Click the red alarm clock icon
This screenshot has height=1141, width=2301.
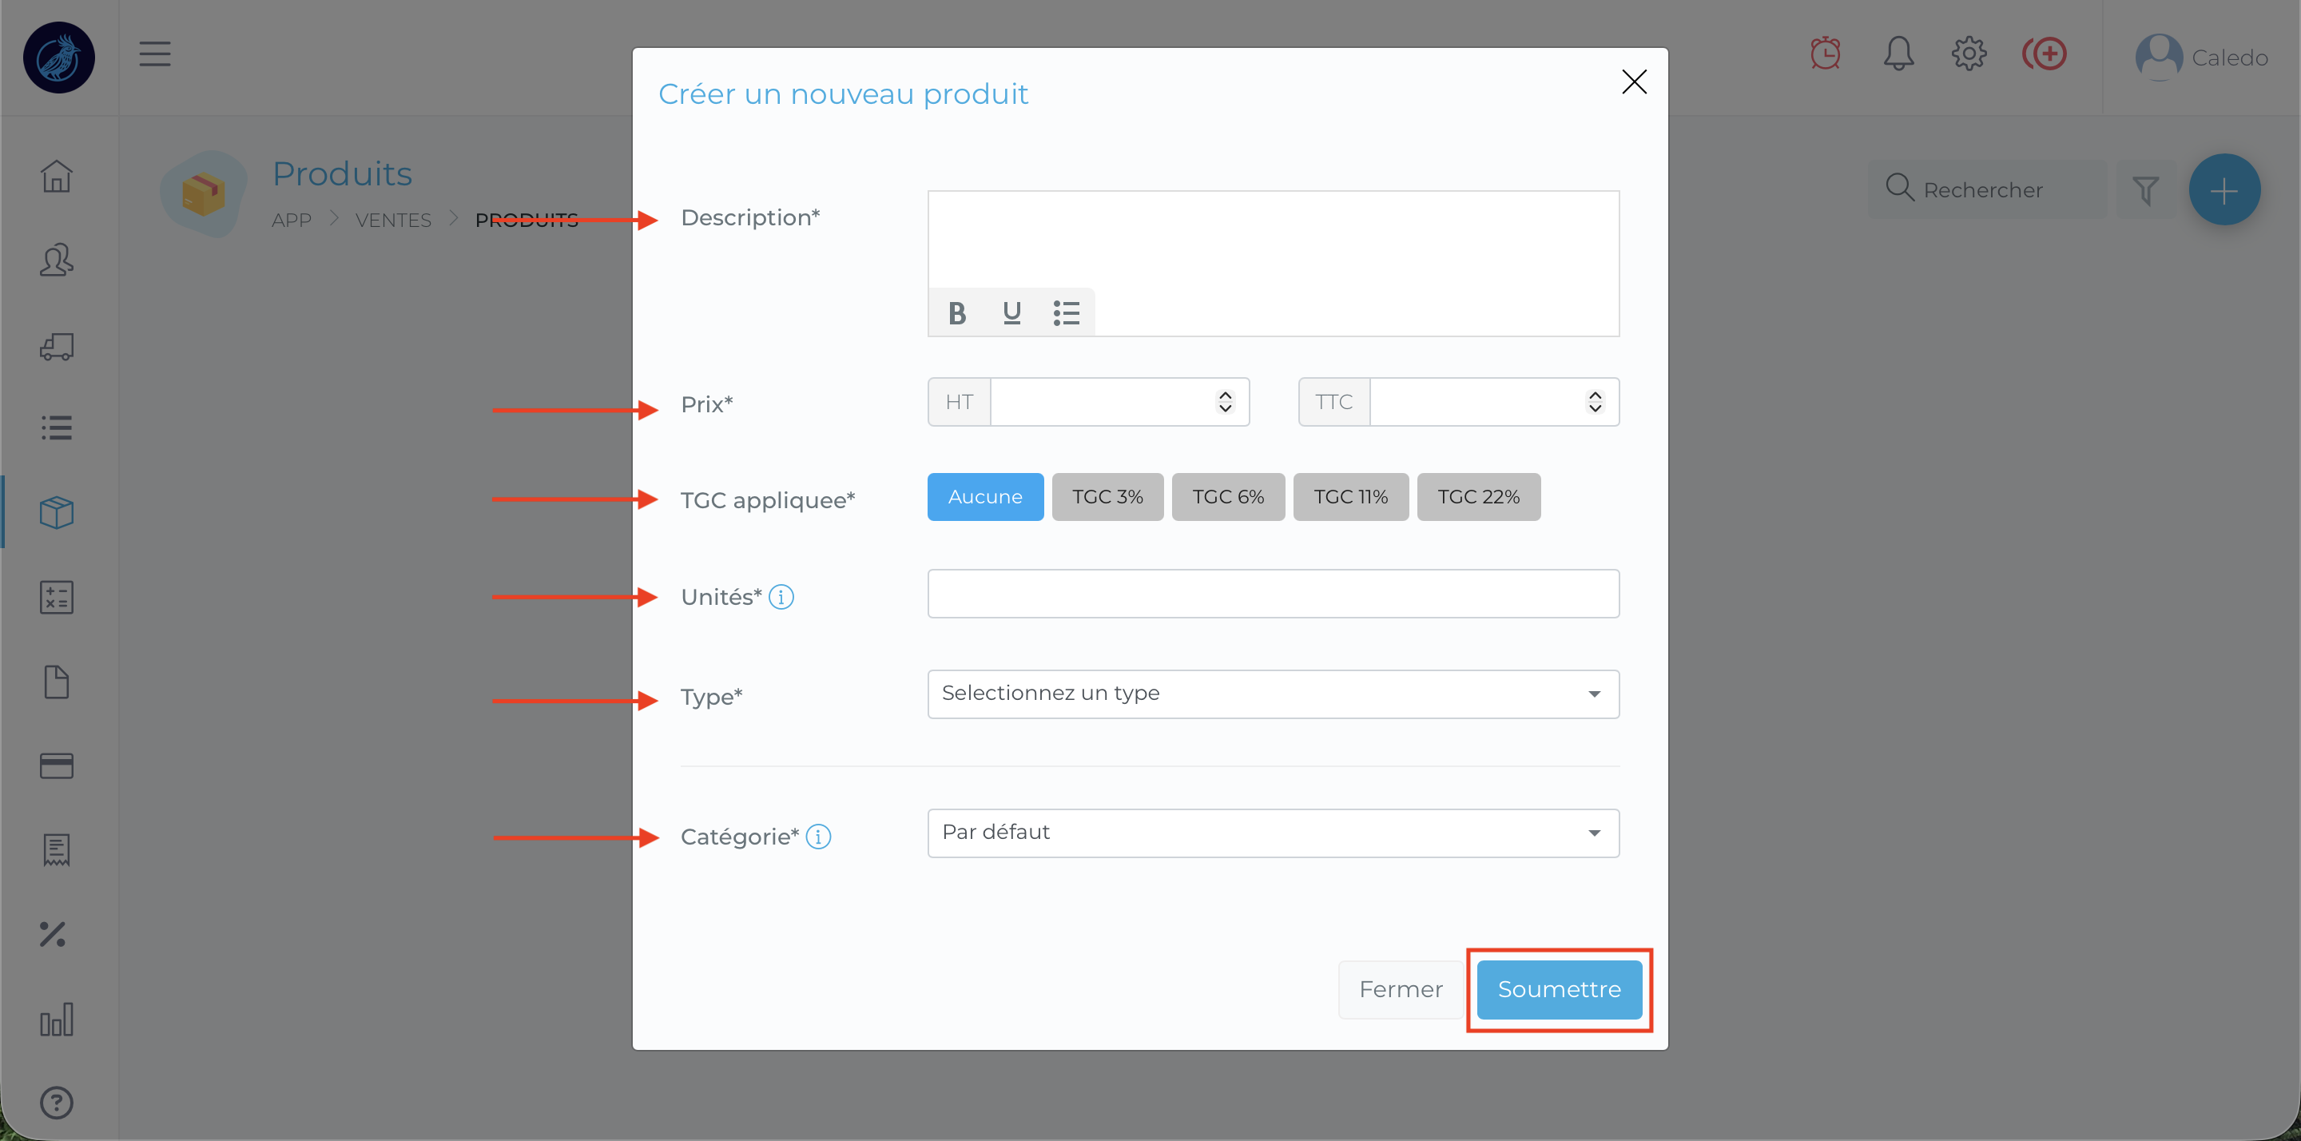[x=1825, y=54]
